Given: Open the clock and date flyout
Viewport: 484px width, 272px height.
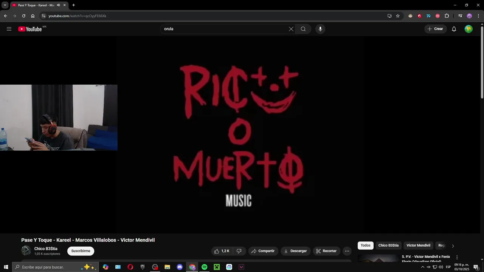Looking at the screenshot, I should [x=462, y=267].
